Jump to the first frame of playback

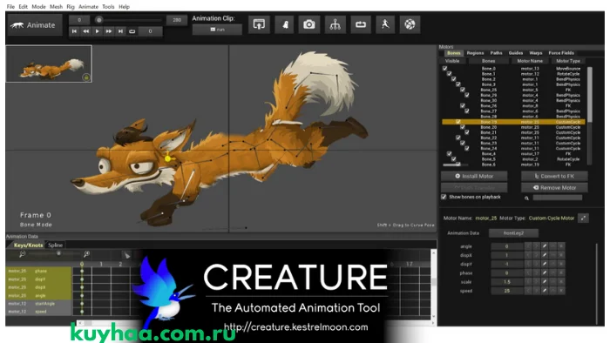point(74,31)
